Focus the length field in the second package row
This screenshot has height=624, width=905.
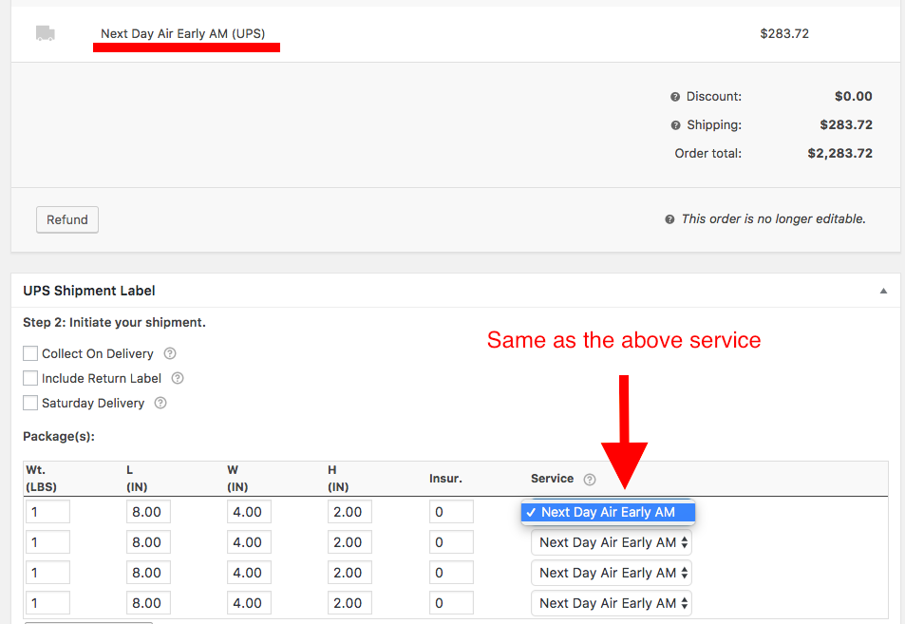point(148,542)
